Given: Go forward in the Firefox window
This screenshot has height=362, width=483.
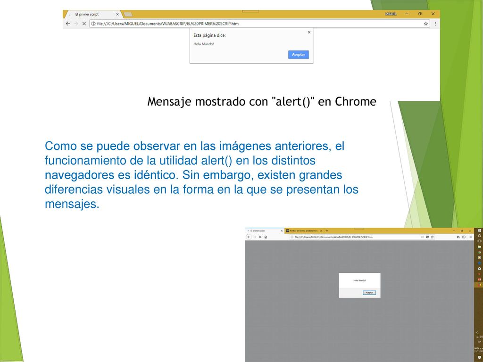Looking at the screenshot, I should 254,237.
